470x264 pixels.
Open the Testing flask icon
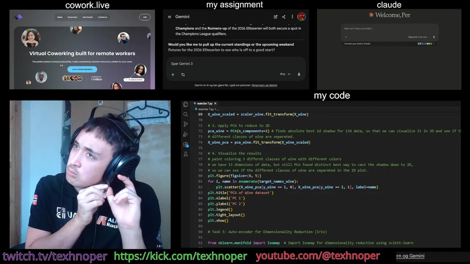185,154
